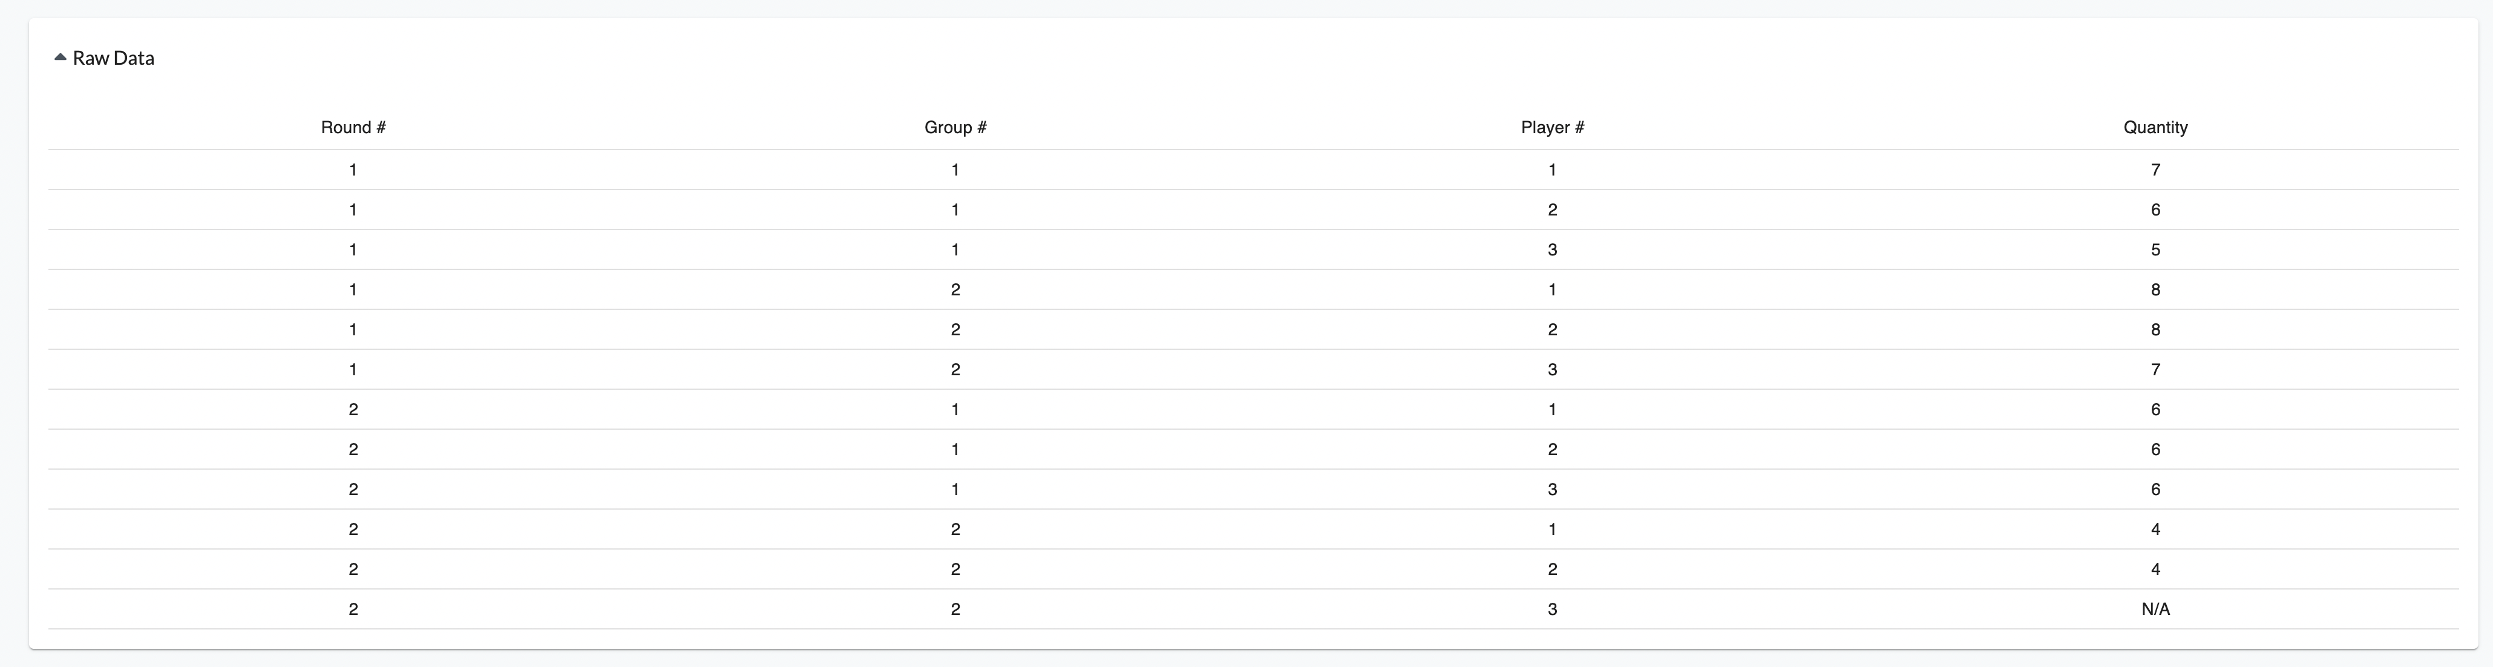This screenshot has height=667, width=2493.
Task: Select the Group # column header
Action: pos(955,128)
